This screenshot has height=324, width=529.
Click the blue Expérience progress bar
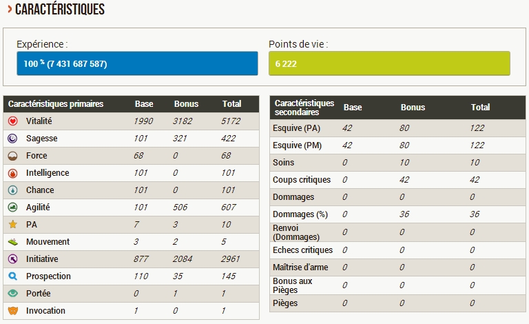(x=137, y=63)
